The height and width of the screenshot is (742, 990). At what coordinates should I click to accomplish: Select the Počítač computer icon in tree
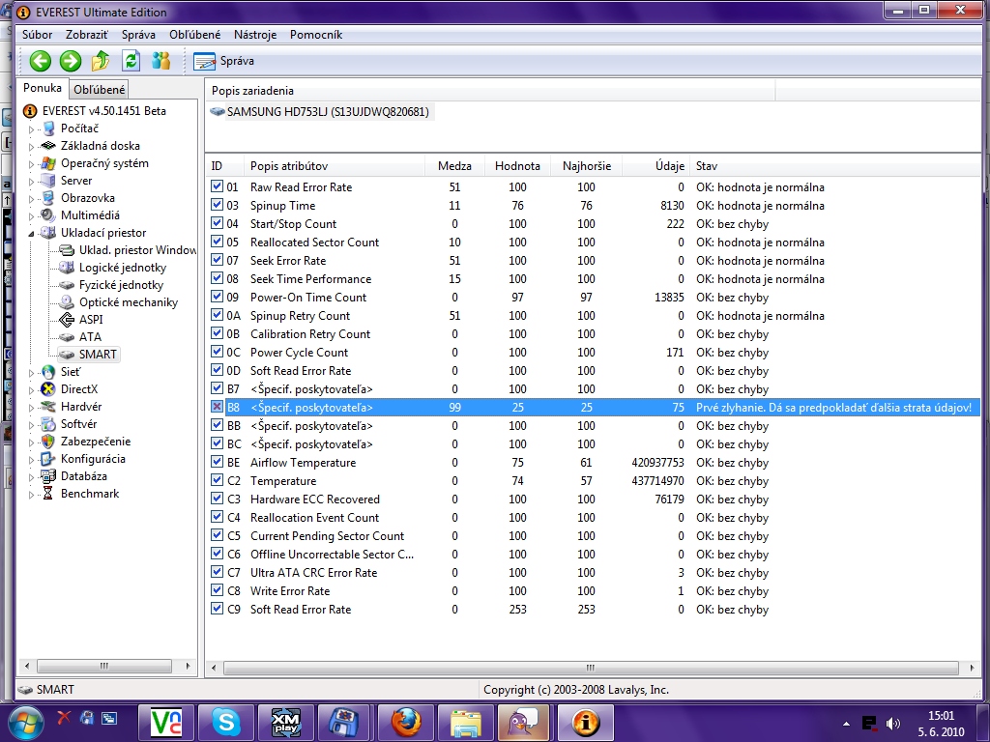pyautogui.click(x=48, y=128)
